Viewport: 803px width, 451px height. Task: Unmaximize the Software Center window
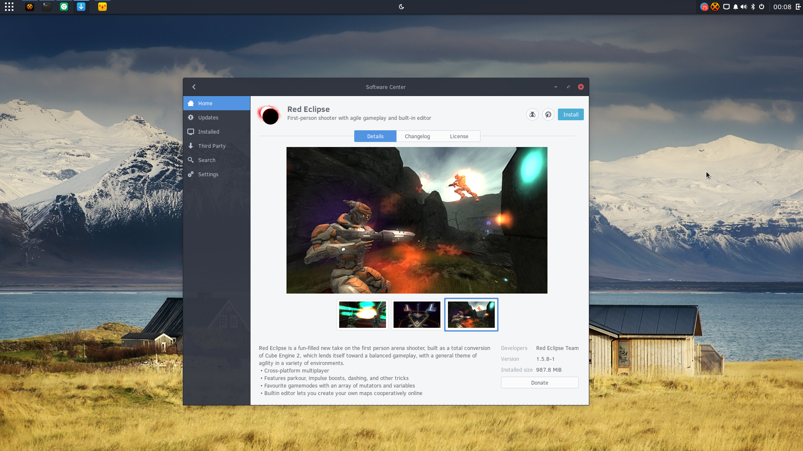tap(568, 87)
